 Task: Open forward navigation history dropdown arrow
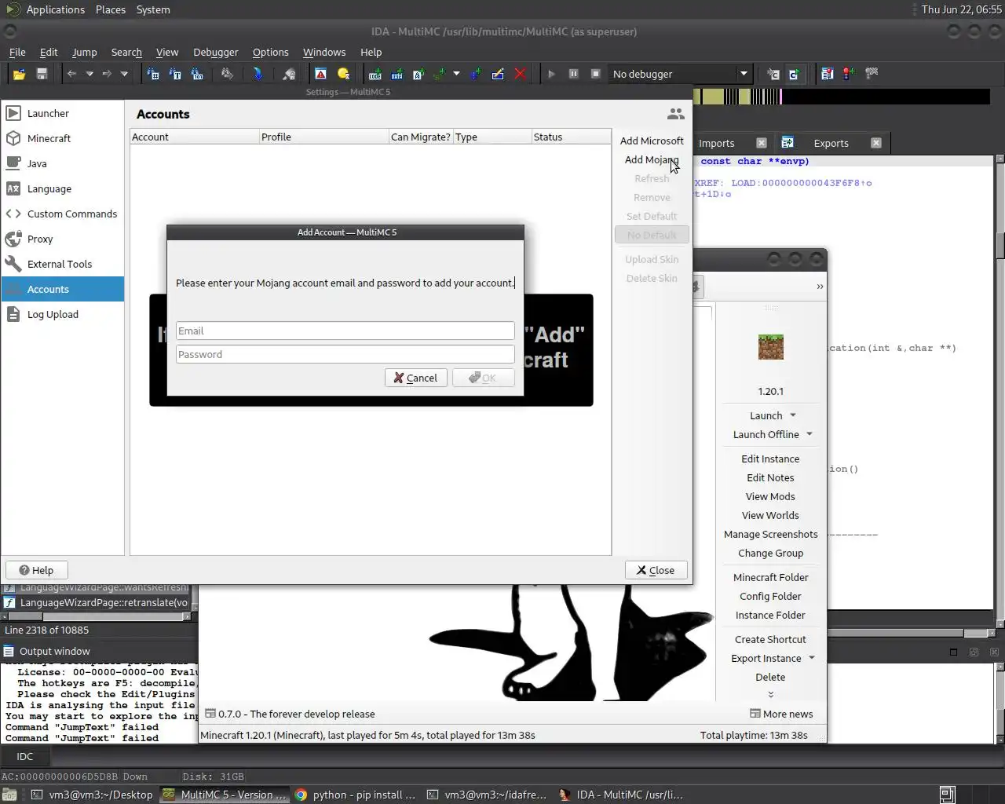[124, 74]
